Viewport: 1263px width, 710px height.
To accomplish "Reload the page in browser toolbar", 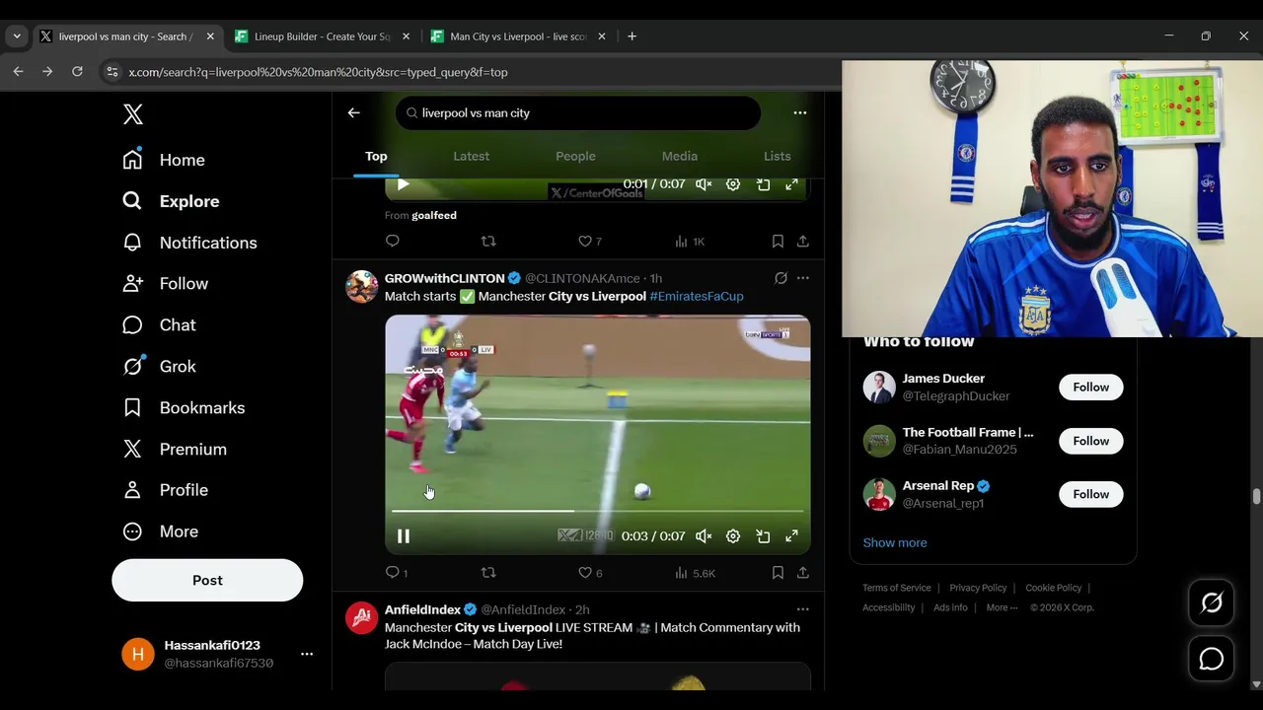I will pyautogui.click(x=77, y=72).
